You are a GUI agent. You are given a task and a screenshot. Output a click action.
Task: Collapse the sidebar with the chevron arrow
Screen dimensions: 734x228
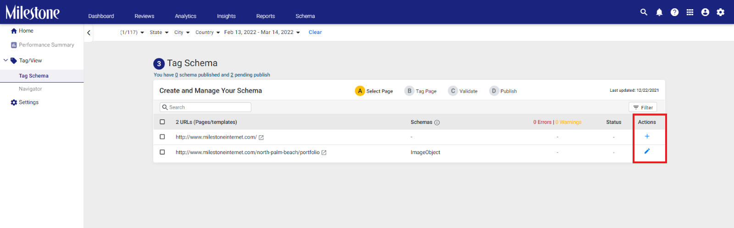[89, 33]
